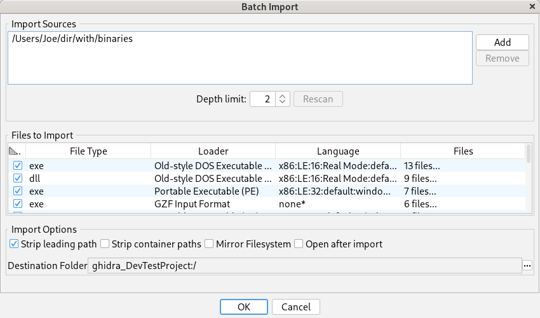
Task: Sort table by File Type column
Action: pos(88,151)
